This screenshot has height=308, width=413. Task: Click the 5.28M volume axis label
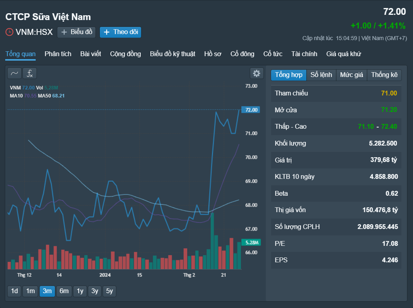[x=251, y=242]
